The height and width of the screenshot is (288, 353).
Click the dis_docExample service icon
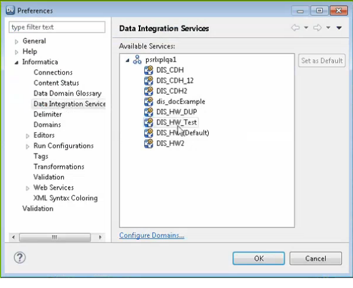point(148,102)
